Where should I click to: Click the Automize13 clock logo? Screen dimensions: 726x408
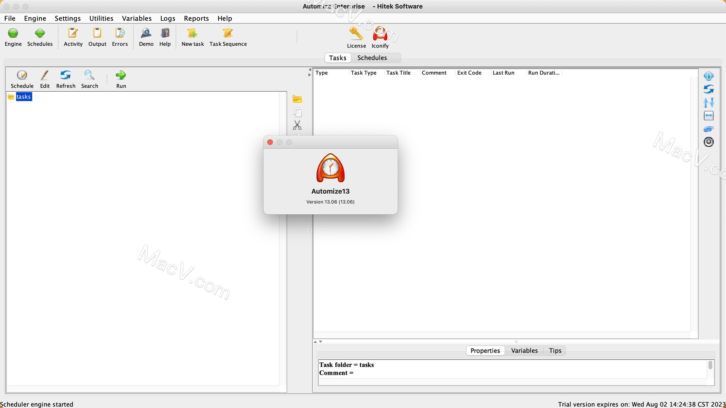[330, 168]
